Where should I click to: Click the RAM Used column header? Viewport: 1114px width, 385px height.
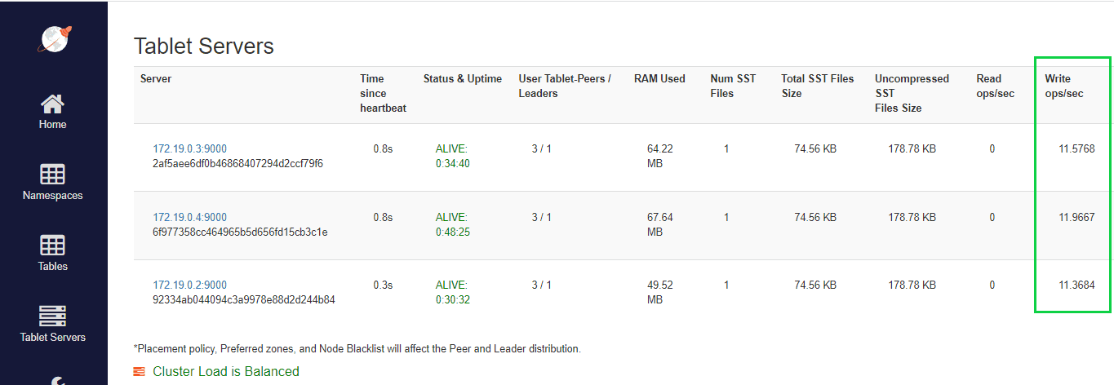pyautogui.click(x=659, y=79)
